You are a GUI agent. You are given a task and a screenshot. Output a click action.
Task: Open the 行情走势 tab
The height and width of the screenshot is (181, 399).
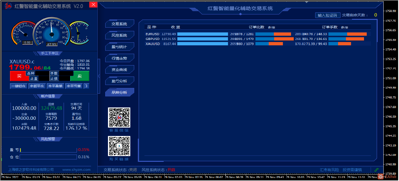tap(119, 58)
